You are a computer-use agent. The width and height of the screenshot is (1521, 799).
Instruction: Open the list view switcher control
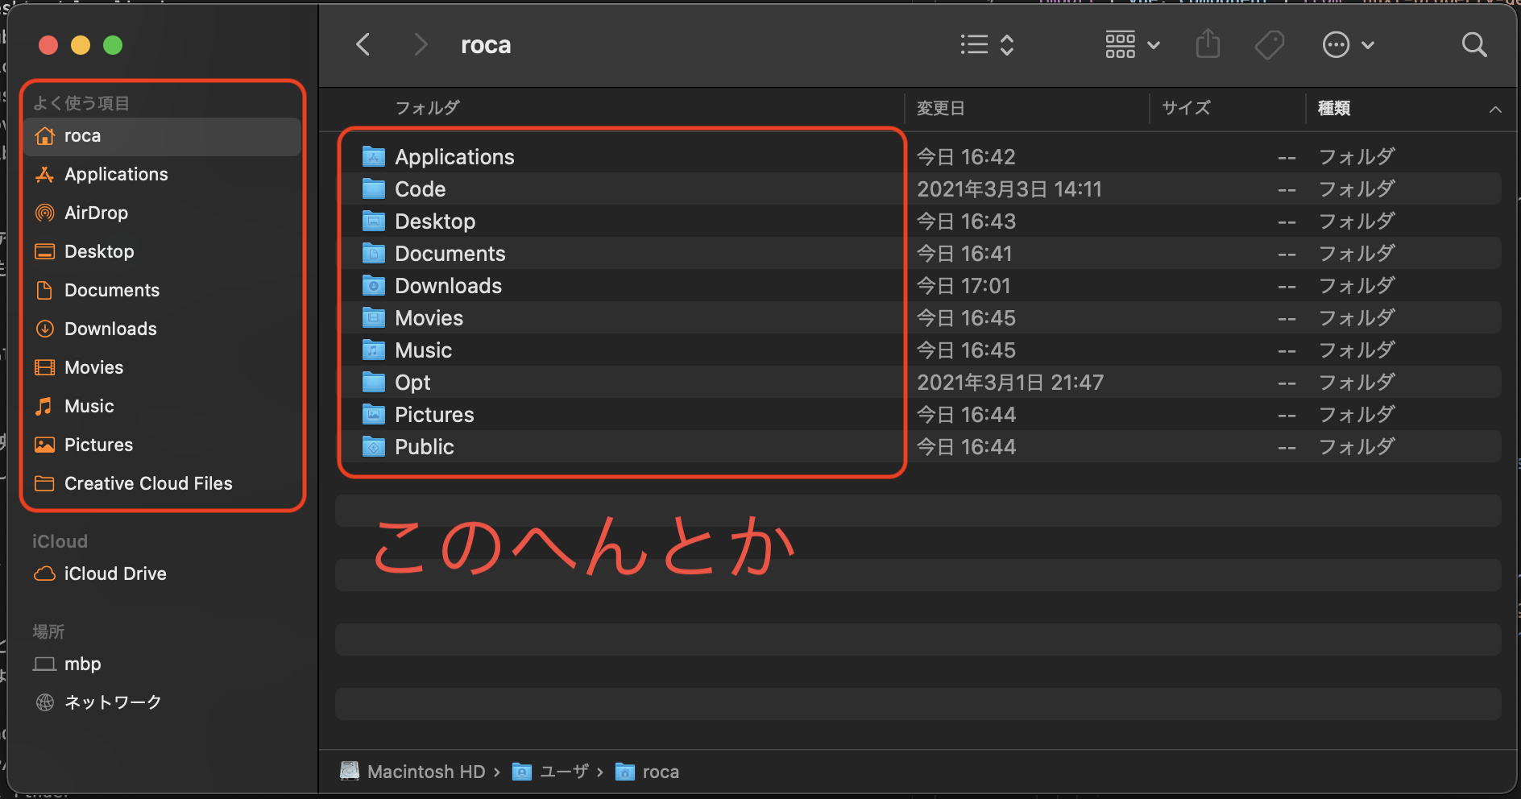[987, 45]
